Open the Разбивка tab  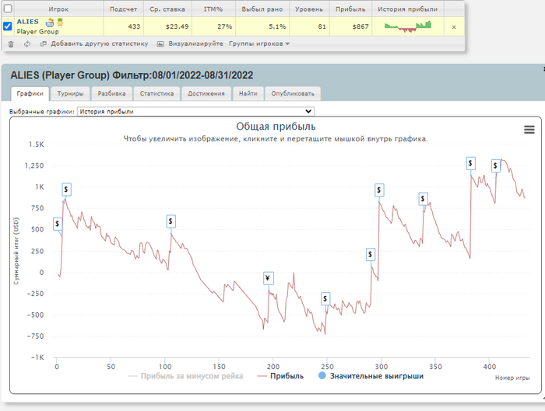(111, 94)
